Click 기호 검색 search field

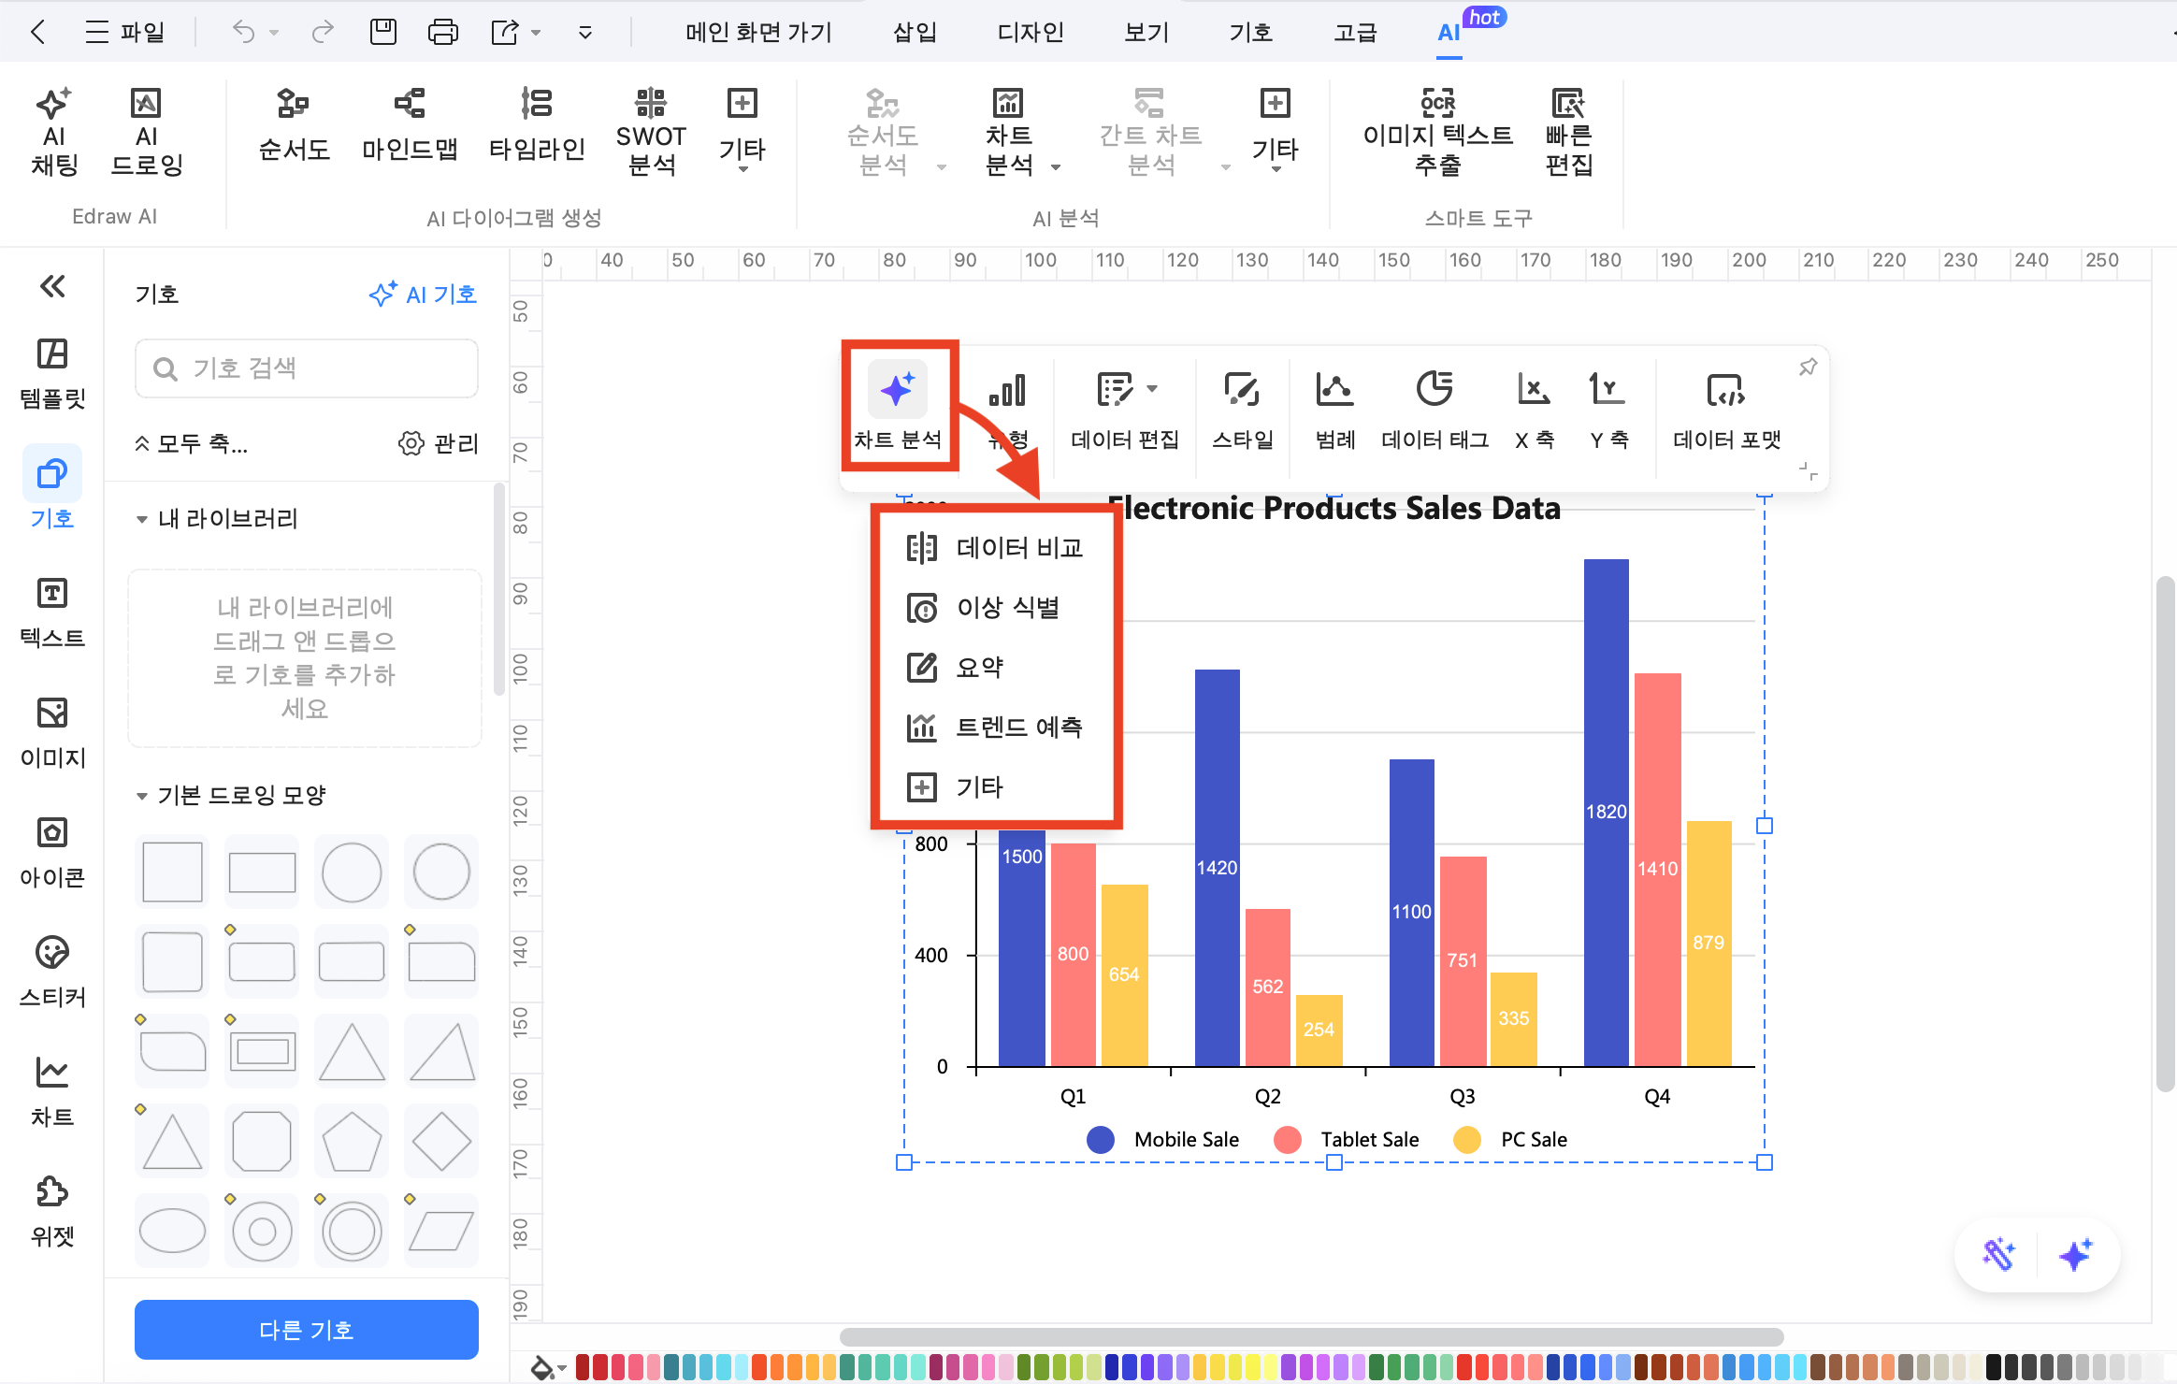click(x=307, y=368)
